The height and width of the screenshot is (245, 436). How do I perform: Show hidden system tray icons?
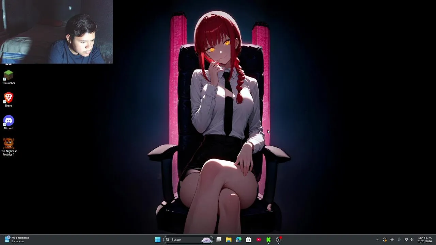click(x=377, y=240)
